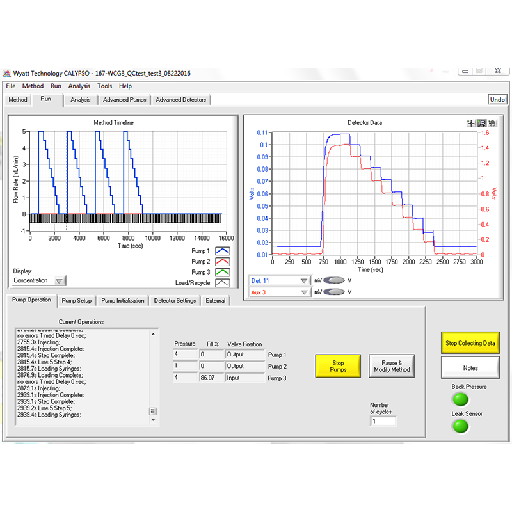Toggle mV/V switch for Det. 11

tap(333, 280)
